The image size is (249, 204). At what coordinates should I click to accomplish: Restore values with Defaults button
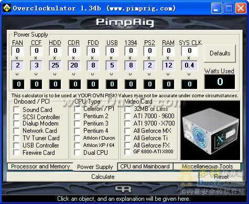tap(220, 53)
